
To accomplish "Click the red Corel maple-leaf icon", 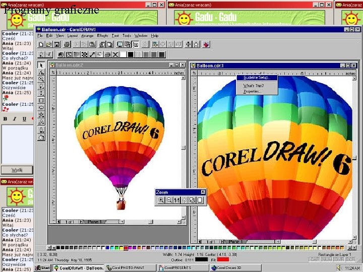I will coord(206,44).
